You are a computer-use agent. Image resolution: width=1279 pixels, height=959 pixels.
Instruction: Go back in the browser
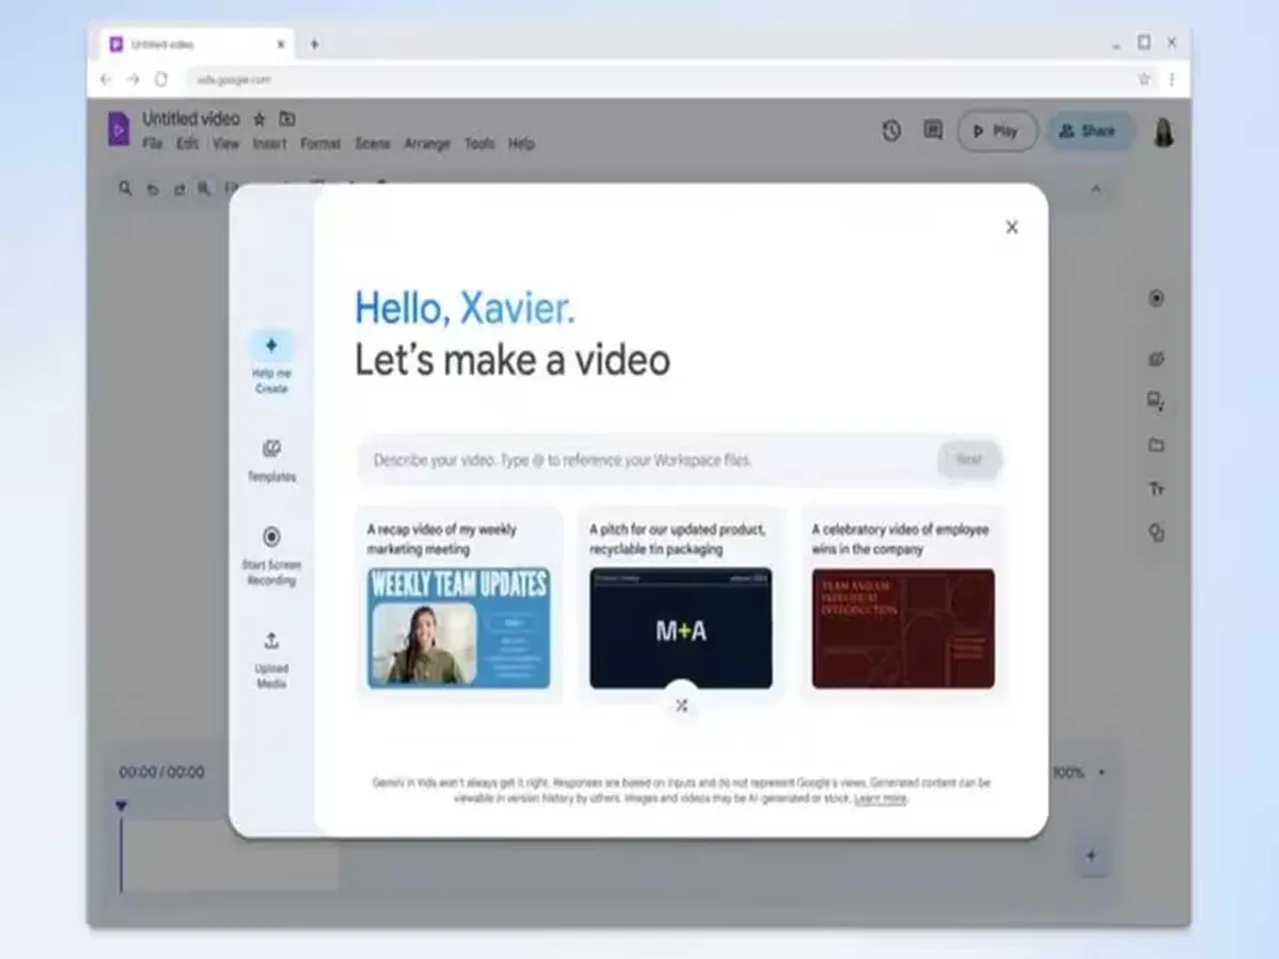(x=106, y=79)
